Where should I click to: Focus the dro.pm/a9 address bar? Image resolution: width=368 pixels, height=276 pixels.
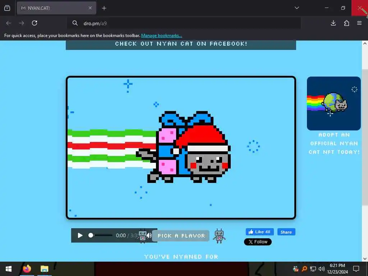pos(184,23)
